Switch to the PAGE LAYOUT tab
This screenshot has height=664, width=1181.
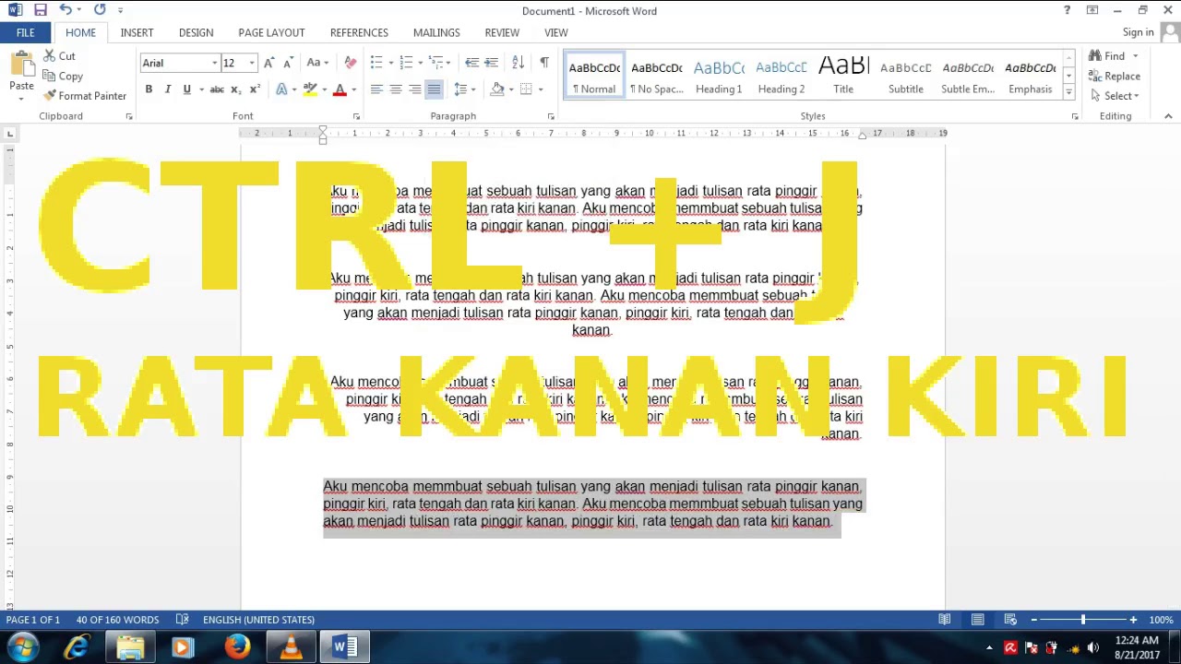click(271, 32)
